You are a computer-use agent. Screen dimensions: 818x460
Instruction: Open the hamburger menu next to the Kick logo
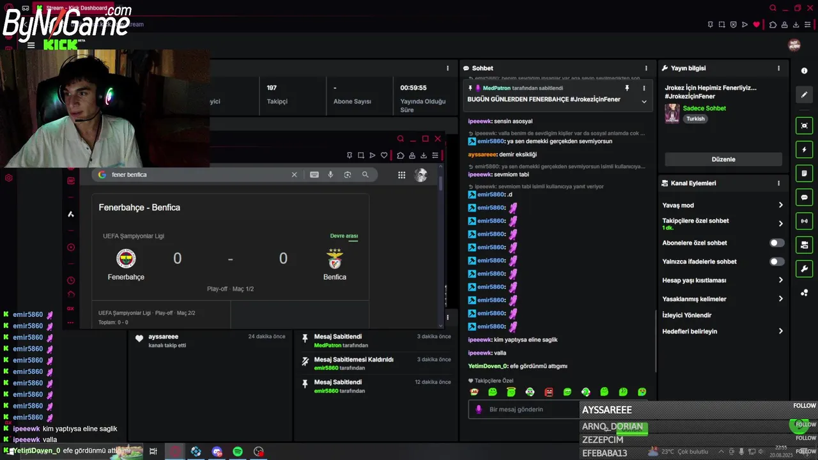(31, 45)
